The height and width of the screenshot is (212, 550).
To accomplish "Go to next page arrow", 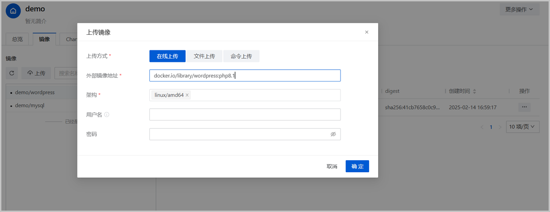I will coord(500,127).
